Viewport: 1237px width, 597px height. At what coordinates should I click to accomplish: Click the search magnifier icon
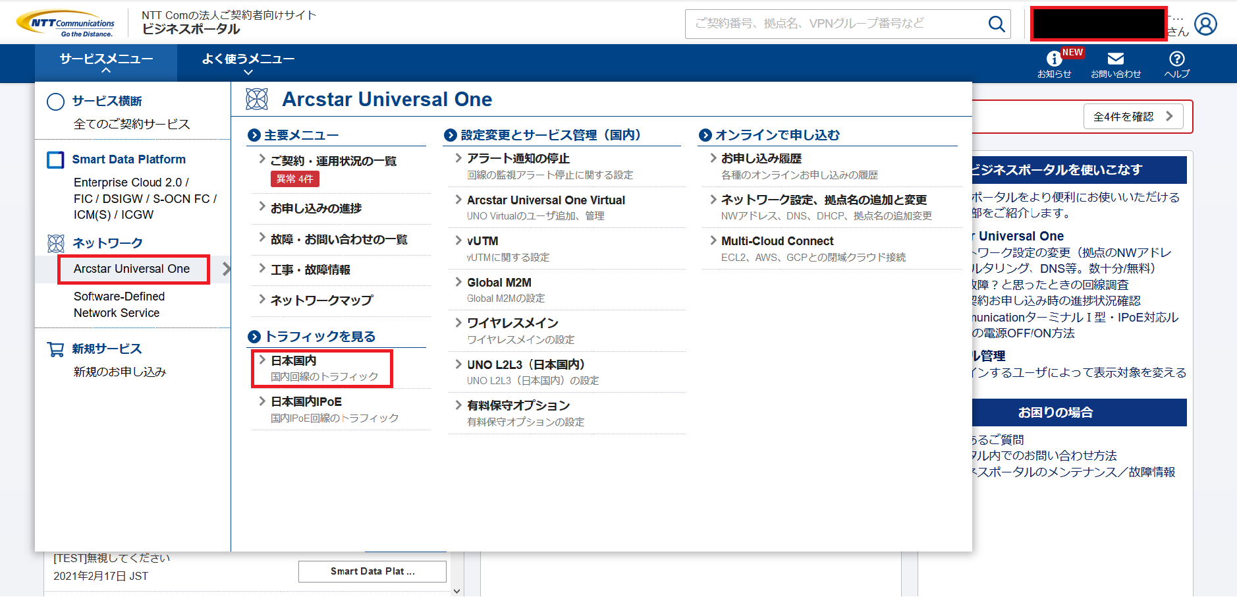(996, 24)
